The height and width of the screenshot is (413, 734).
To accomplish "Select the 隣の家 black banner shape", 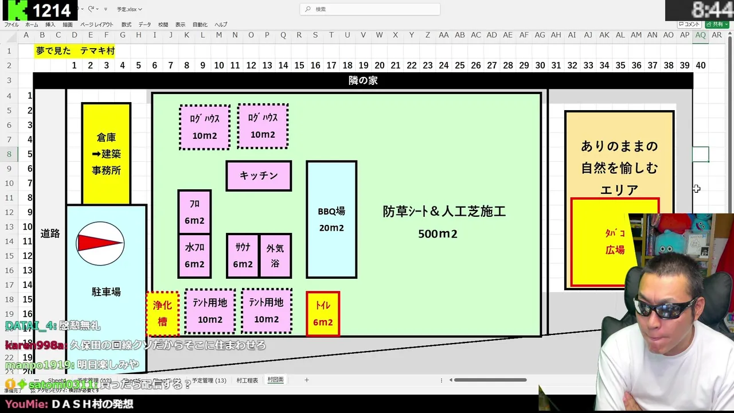I will (363, 81).
